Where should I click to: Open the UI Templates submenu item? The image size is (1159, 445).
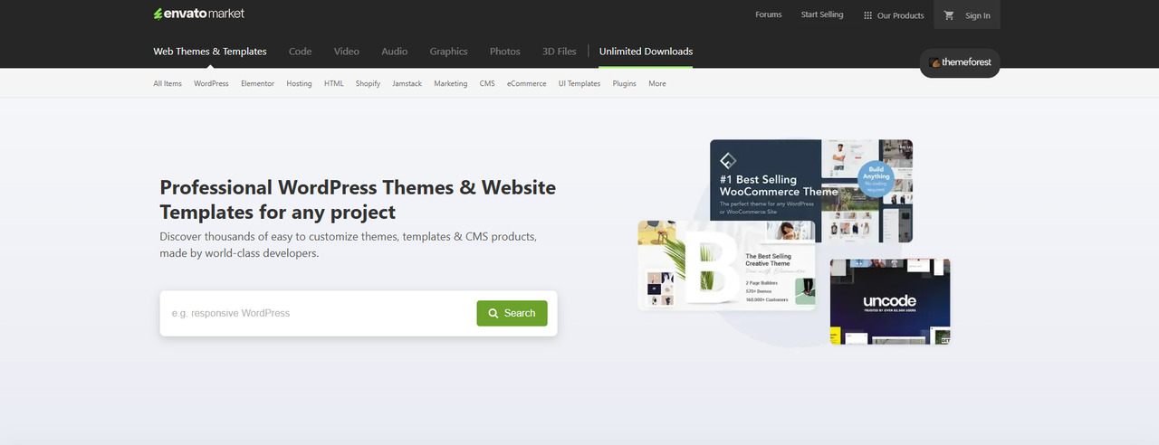579,83
